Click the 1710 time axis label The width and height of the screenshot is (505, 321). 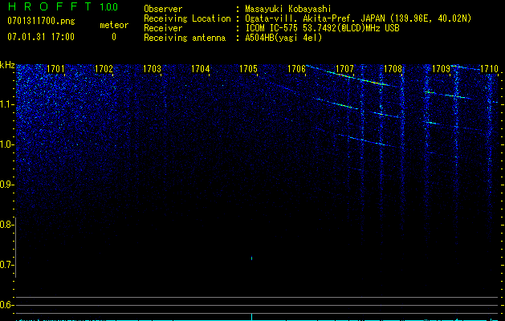click(489, 69)
